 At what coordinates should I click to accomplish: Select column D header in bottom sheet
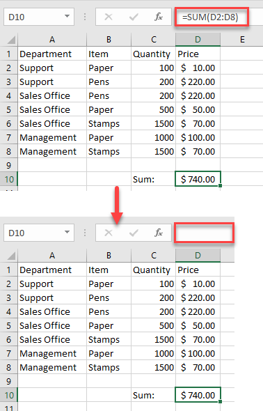198,256
